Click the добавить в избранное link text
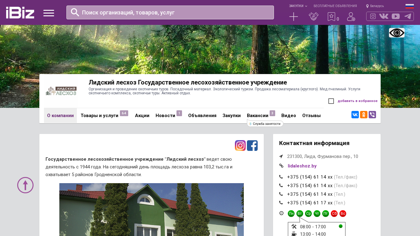 pyautogui.click(x=358, y=101)
